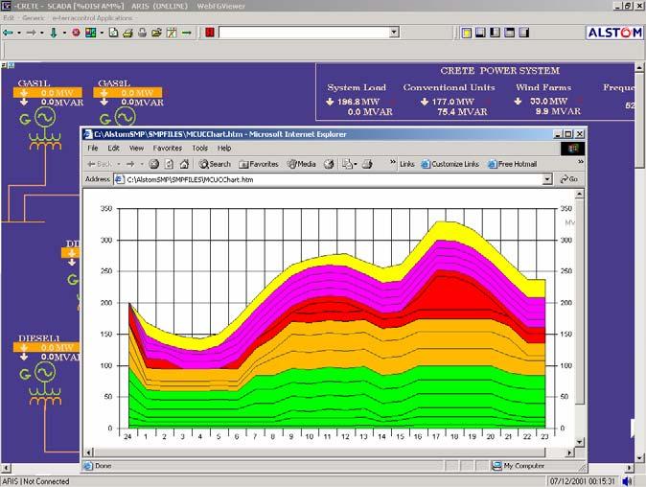The height and width of the screenshot is (487, 646).
Task: Click the SCADA forward navigation arrow
Action: (31, 33)
